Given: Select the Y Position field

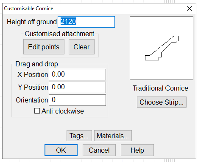Looking at the screenshot, I should [77, 87].
